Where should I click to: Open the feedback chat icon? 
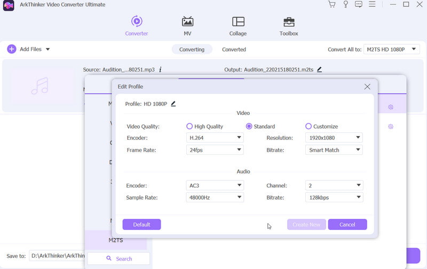click(359, 4)
